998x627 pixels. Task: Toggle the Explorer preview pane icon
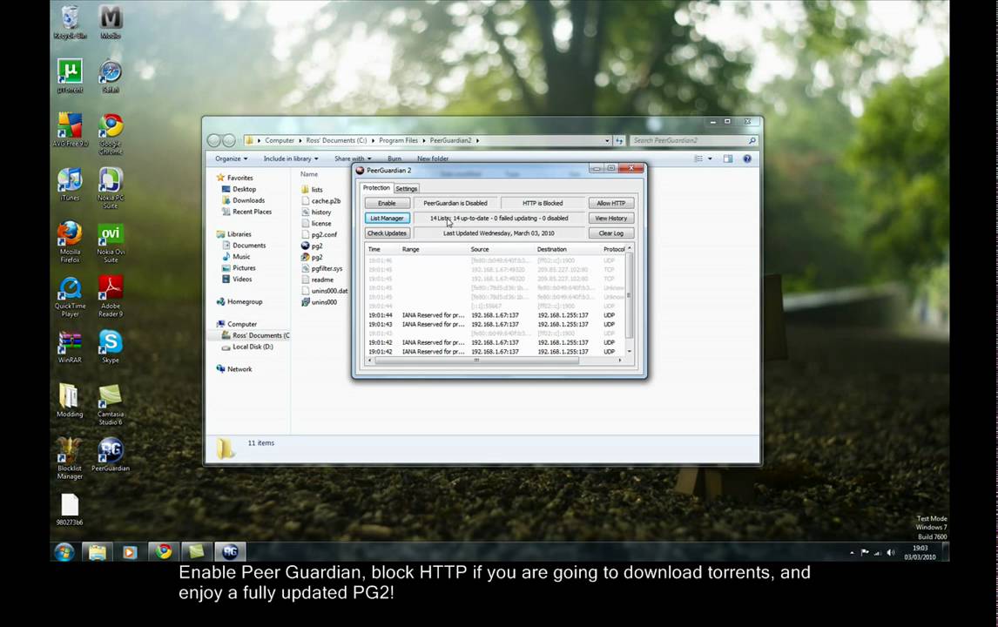pos(728,158)
